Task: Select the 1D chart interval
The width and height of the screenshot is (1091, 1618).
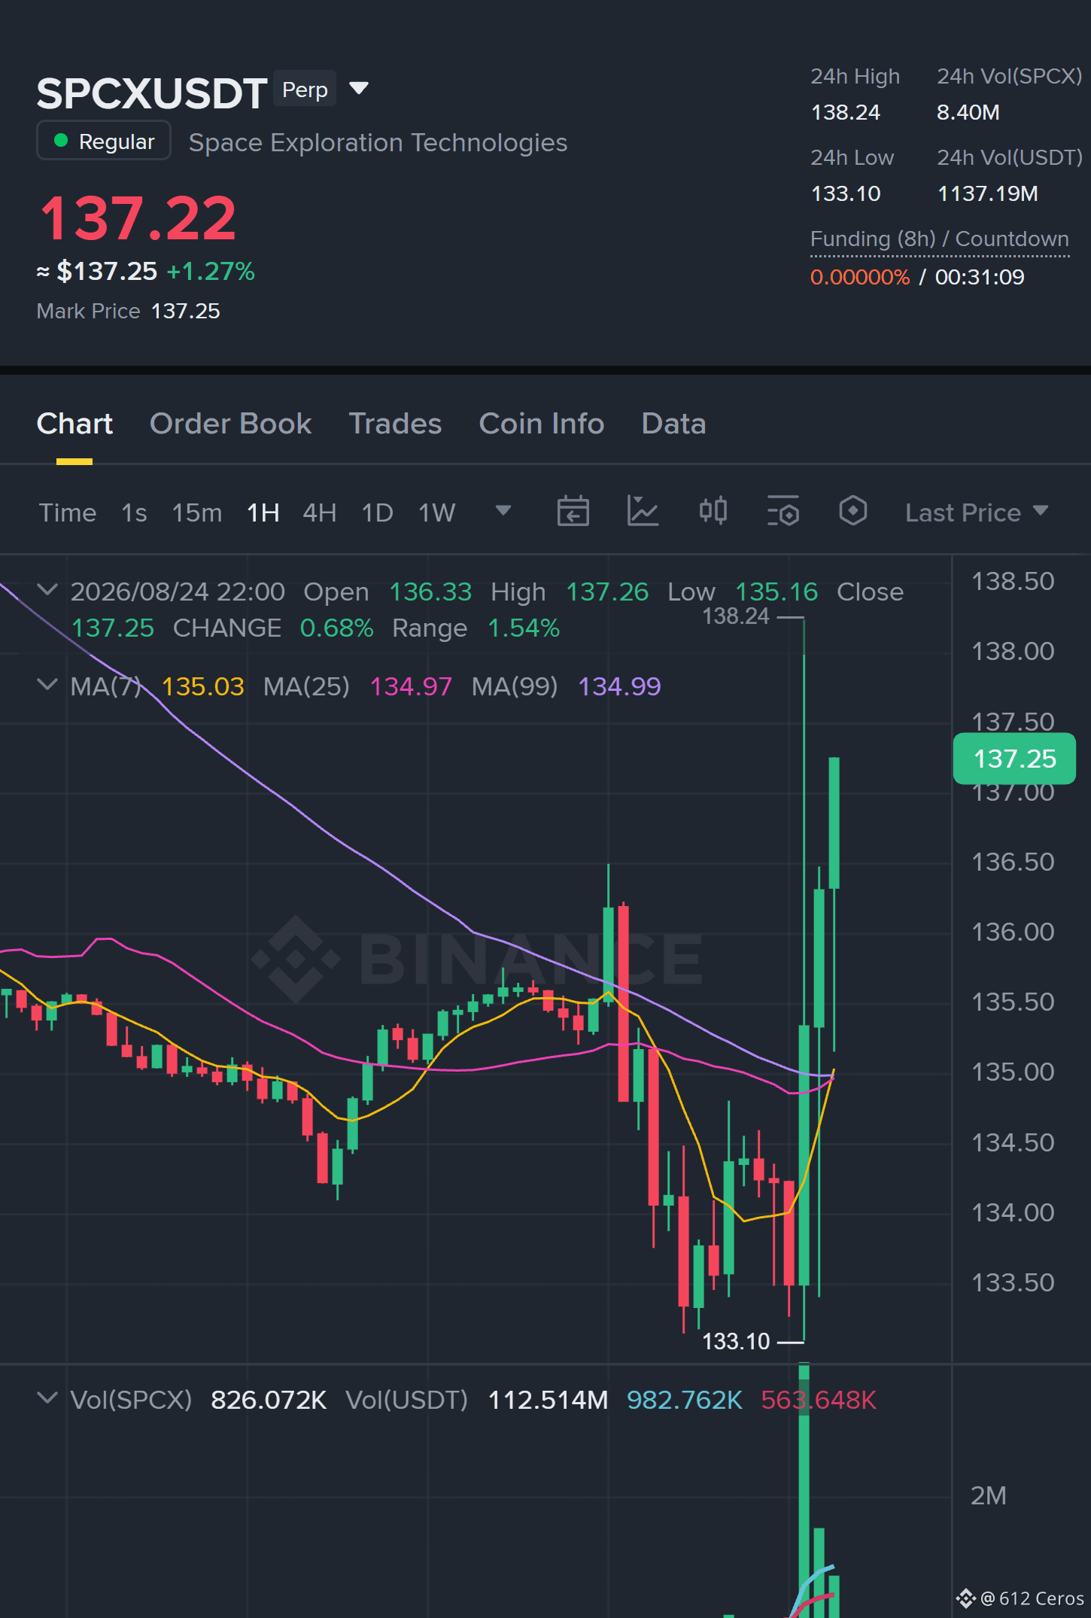Action: [x=378, y=512]
